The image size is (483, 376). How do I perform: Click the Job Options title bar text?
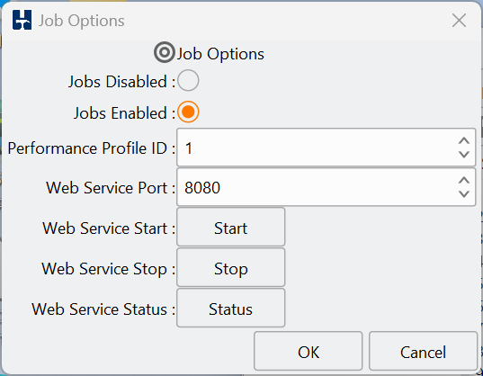pos(82,21)
